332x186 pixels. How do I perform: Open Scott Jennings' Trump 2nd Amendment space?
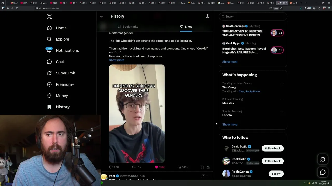[242, 33]
